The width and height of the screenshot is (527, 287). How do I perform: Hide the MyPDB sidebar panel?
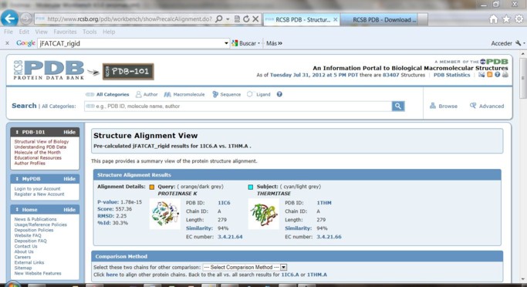[69, 179]
